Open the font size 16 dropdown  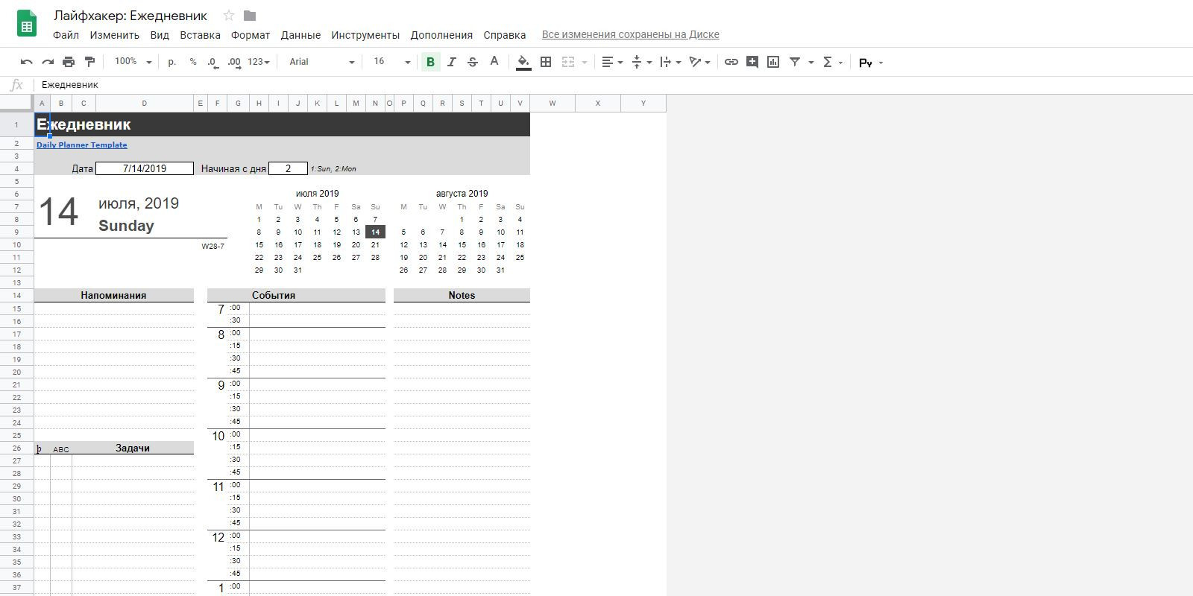[391, 62]
